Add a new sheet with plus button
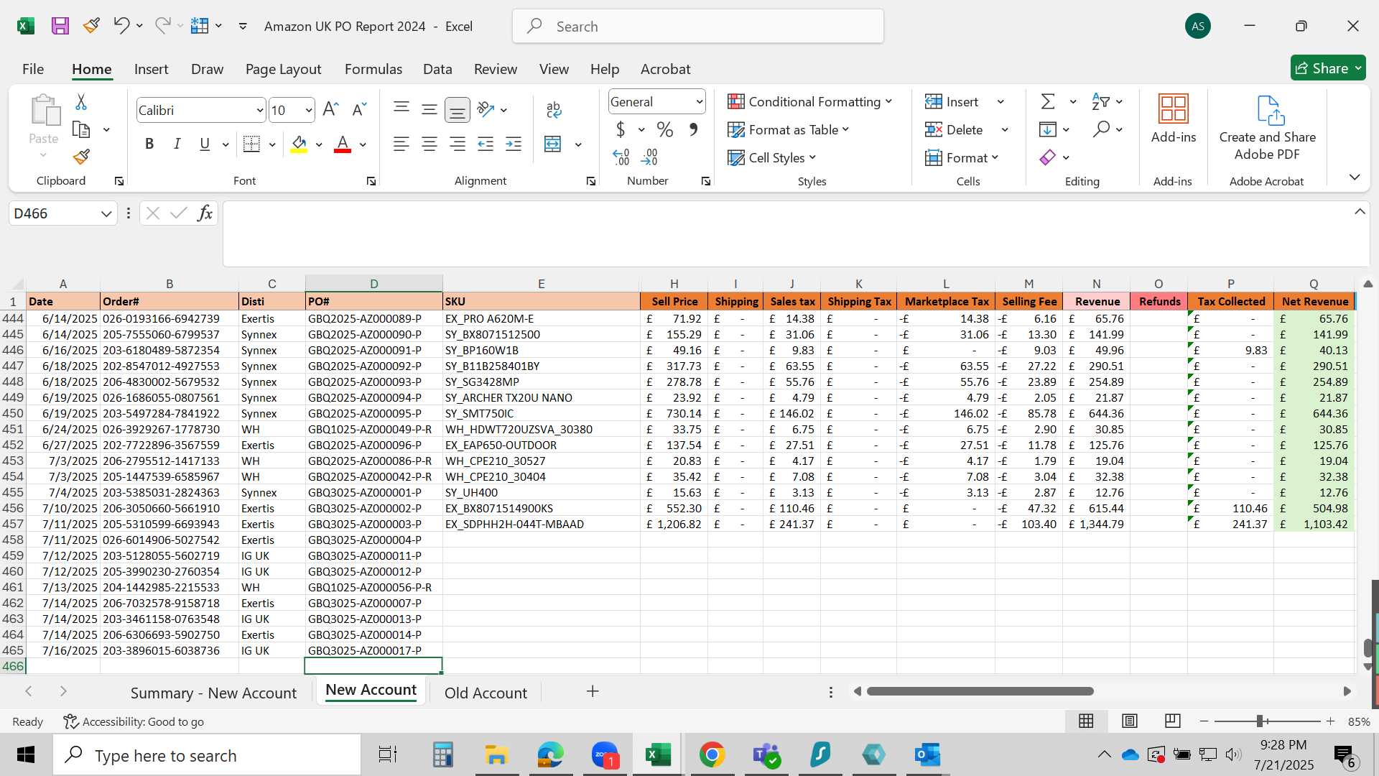Screen dimensions: 1379x776 coord(593,691)
